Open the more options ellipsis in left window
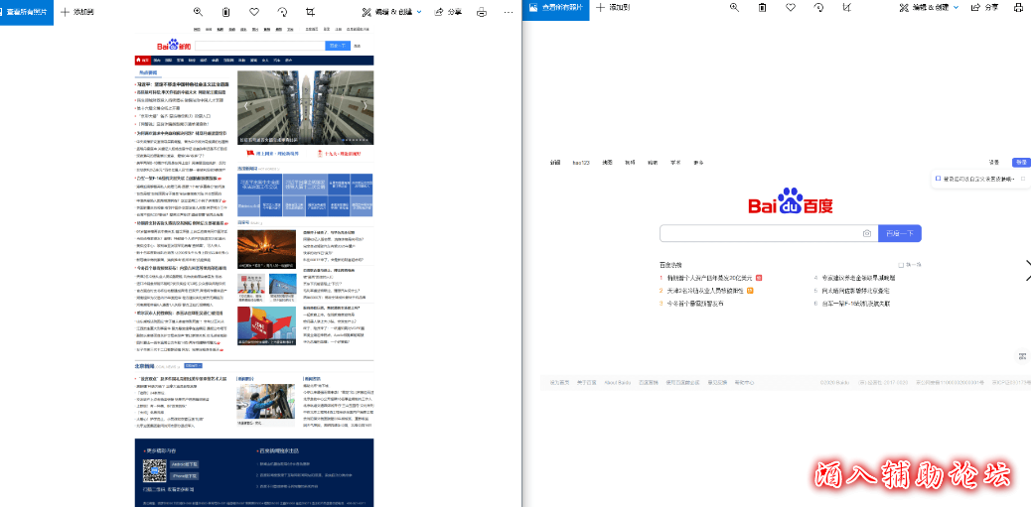Image resolution: width=1031 pixels, height=507 pixels. tap(509, 12)
